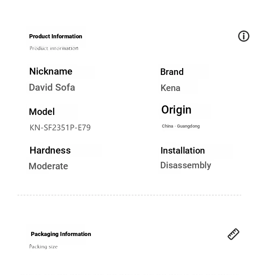
Task: Click the ruler measurement icon
Action: (233, 234)
